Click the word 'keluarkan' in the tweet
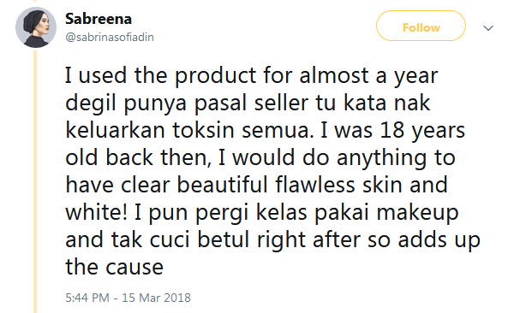The height and width of the screenshot is (313, 508). click(115, 130)
